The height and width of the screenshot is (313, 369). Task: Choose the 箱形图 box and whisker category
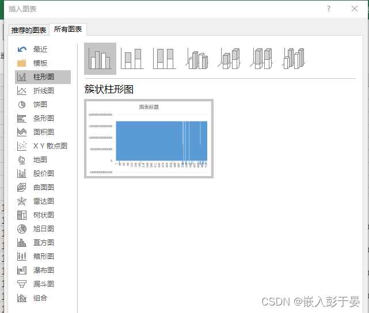click(43, 256)
